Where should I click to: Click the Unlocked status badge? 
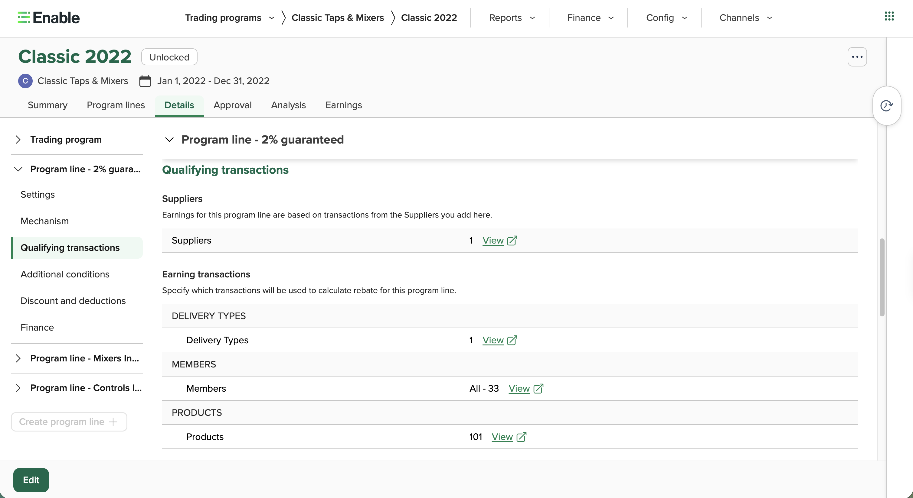(x=169, y=57)
